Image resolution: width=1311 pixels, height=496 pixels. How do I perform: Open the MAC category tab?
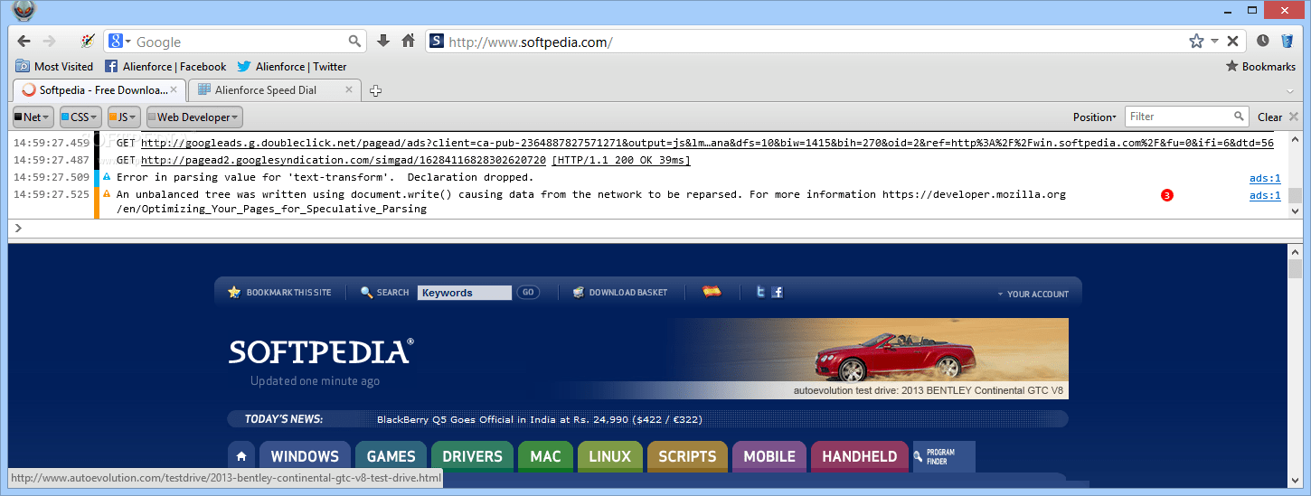[545, 456]
